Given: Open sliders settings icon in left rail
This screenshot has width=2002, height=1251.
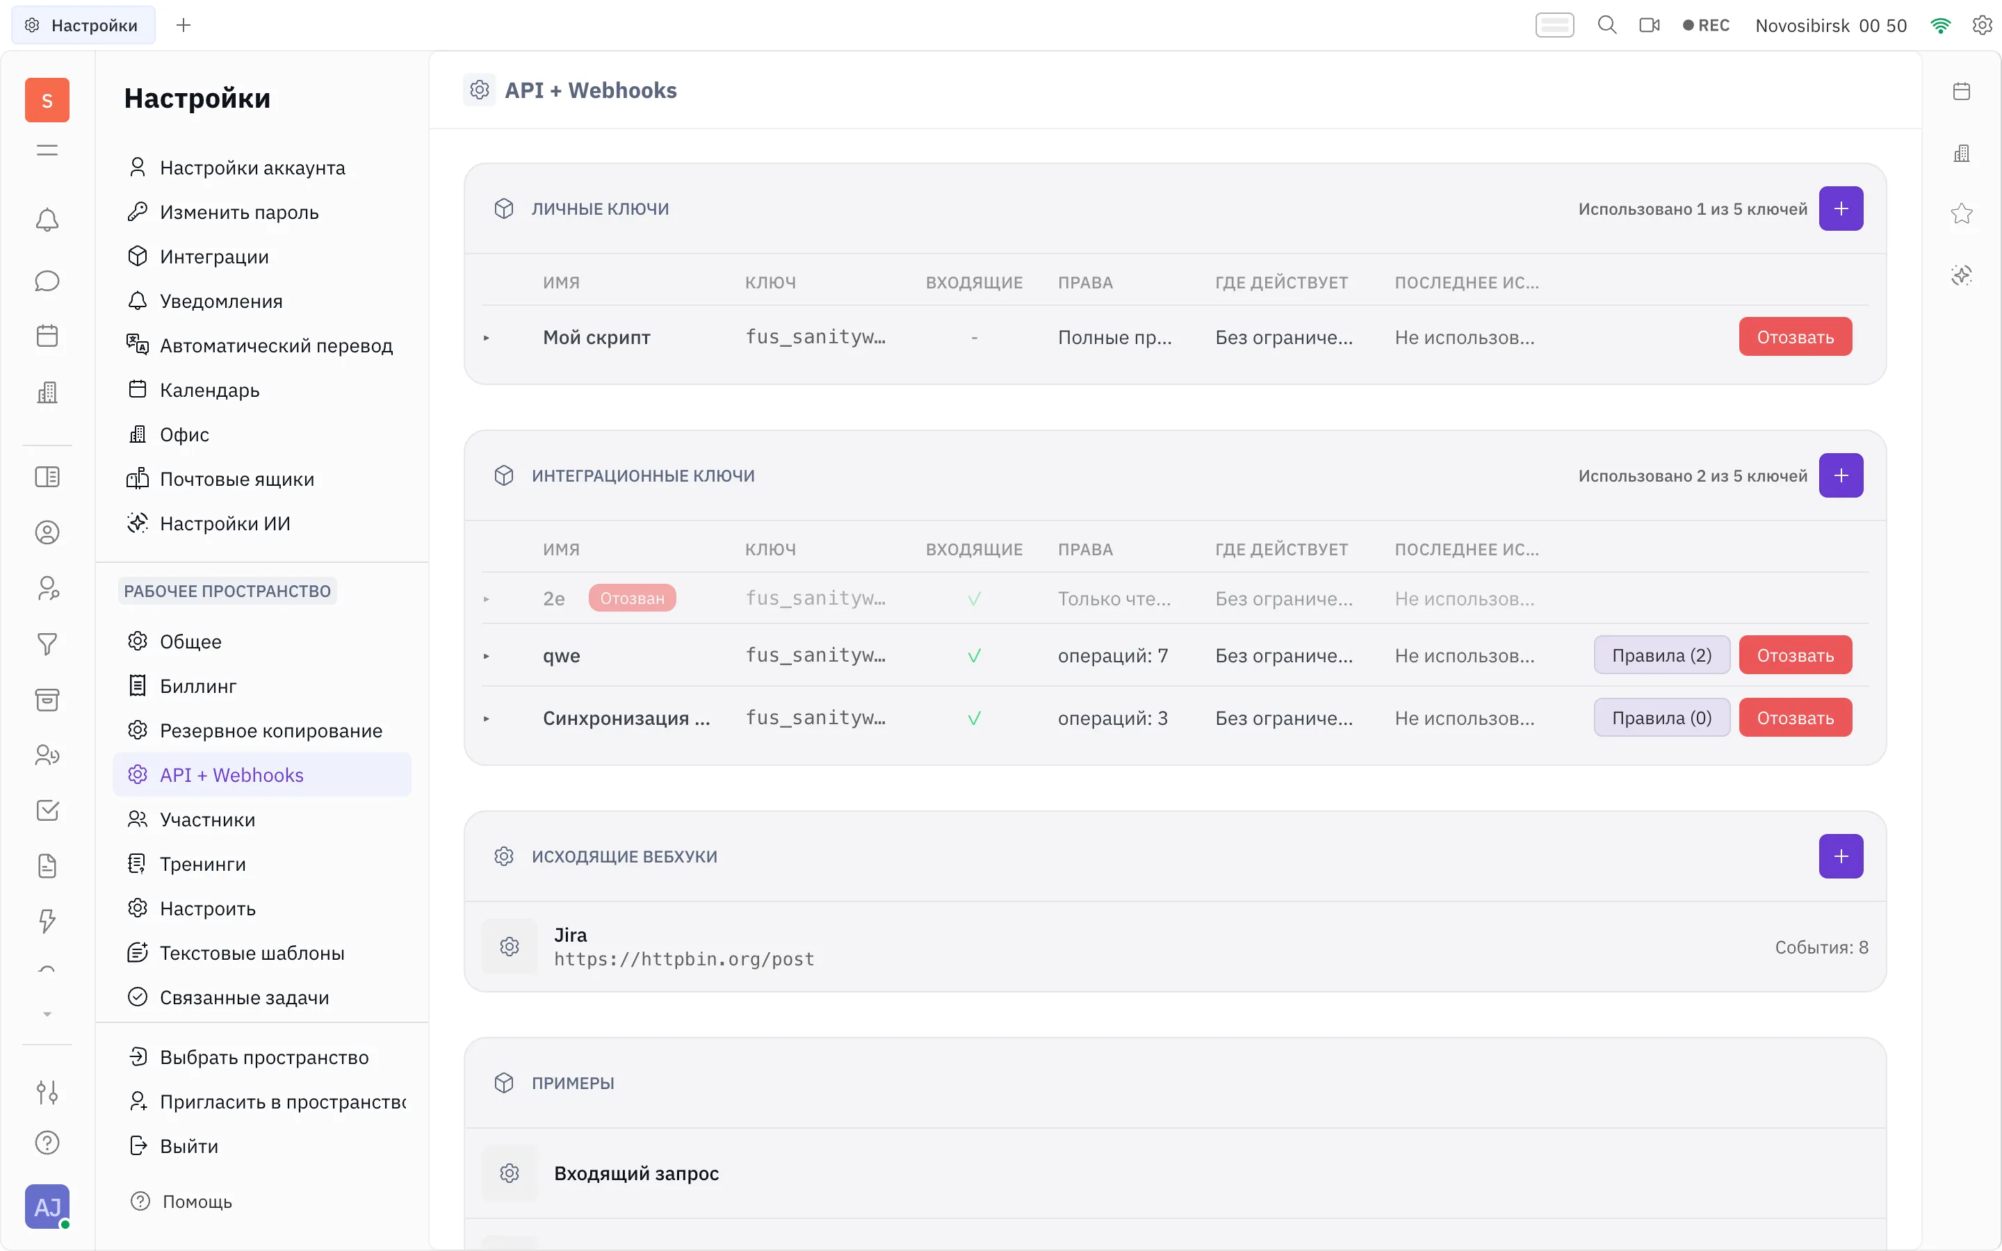Looking at the screenshot, I should (x=47, y=1092).
